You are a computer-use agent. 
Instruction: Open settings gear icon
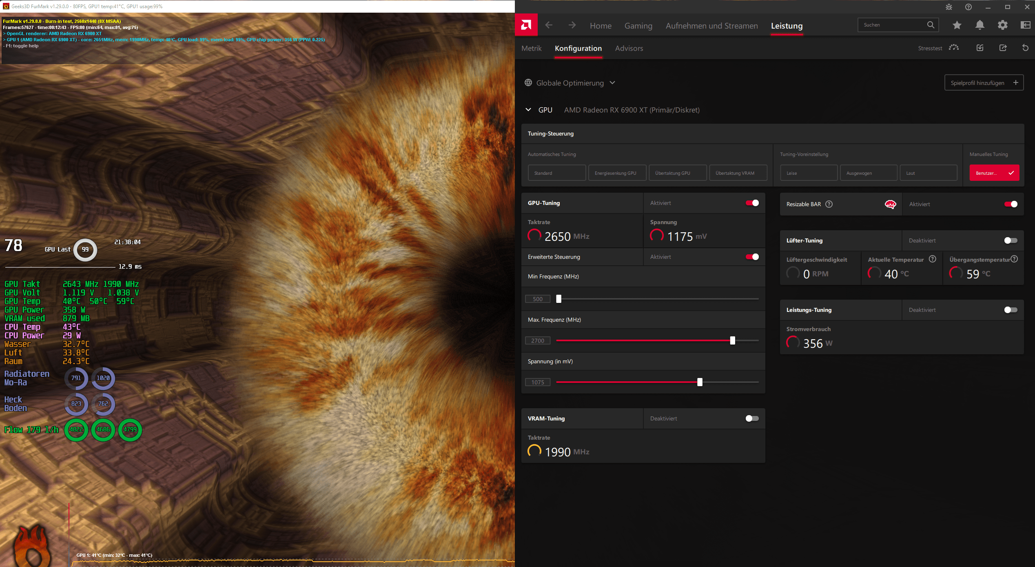(x=1002, y=25)
